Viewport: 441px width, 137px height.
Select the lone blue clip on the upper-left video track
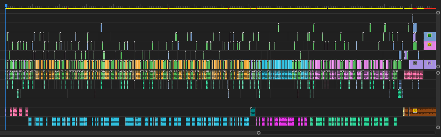click(101, 28)
